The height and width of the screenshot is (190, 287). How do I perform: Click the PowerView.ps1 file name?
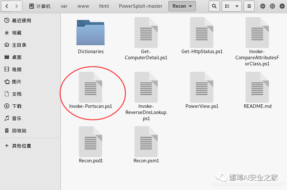tap(202, 106)
